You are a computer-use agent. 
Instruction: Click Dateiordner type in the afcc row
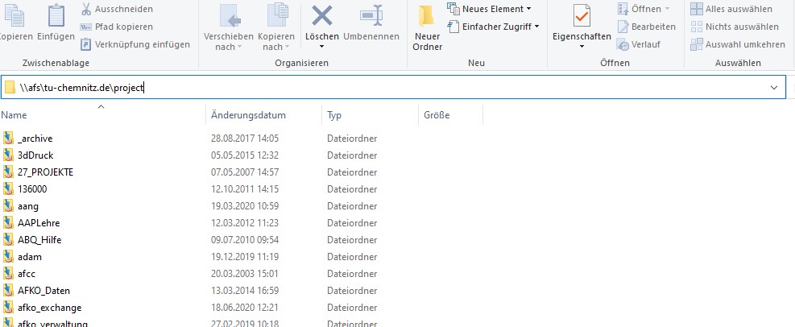(352, 274)
